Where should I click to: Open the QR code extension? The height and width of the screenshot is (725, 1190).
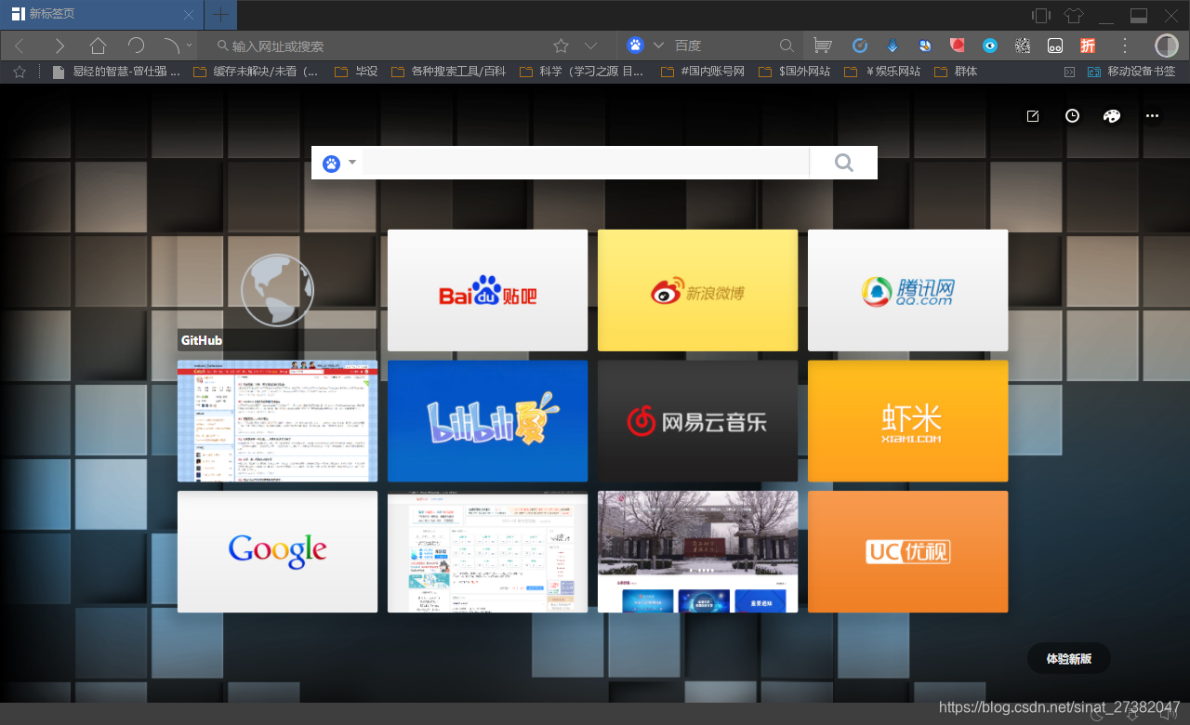point(1023,46)
